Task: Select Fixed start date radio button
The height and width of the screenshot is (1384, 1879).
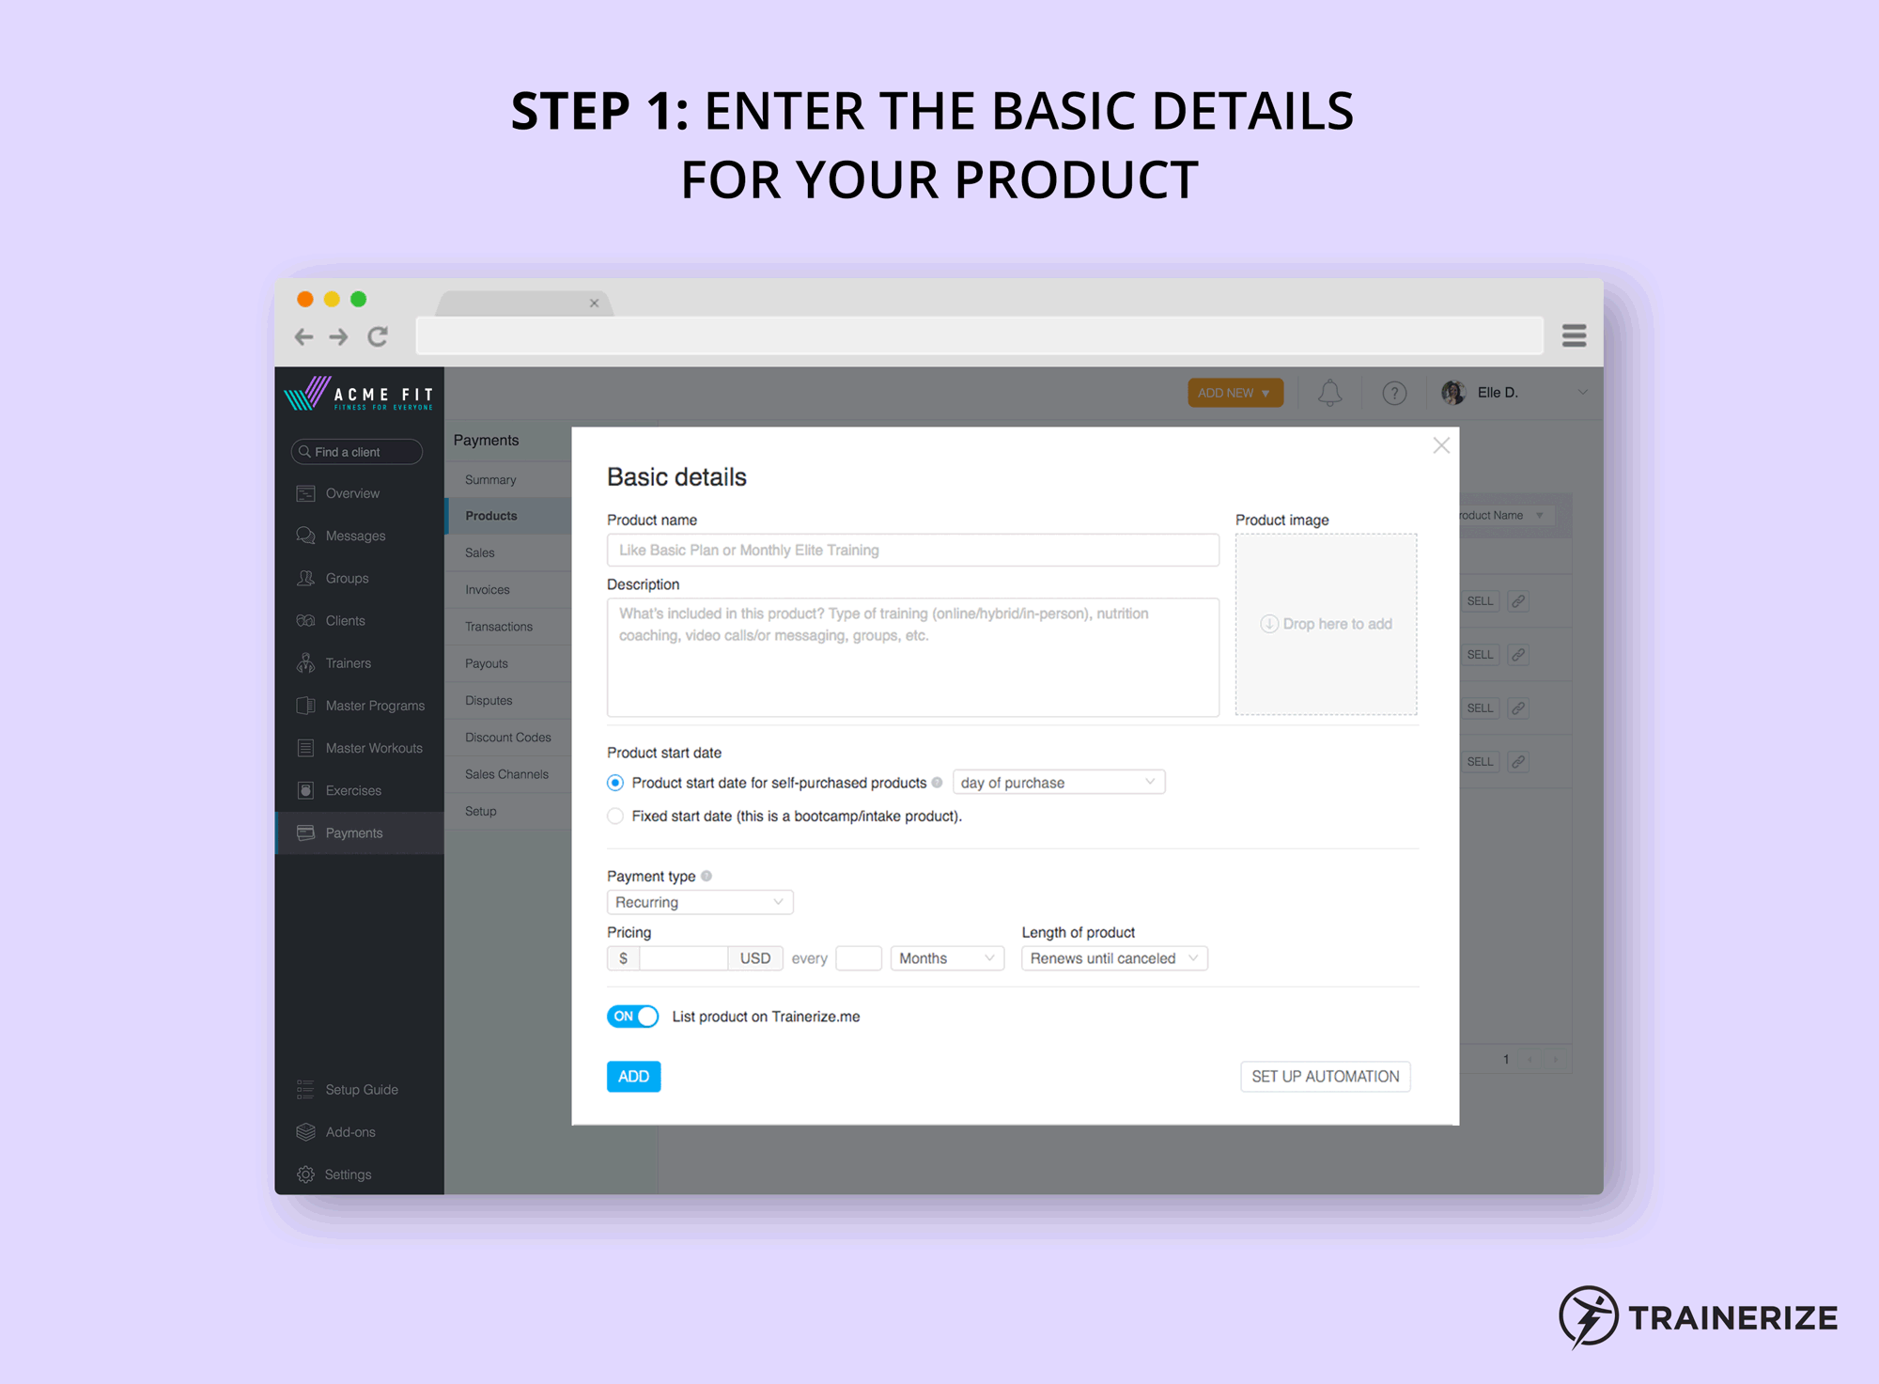Action: coord(614,816)
